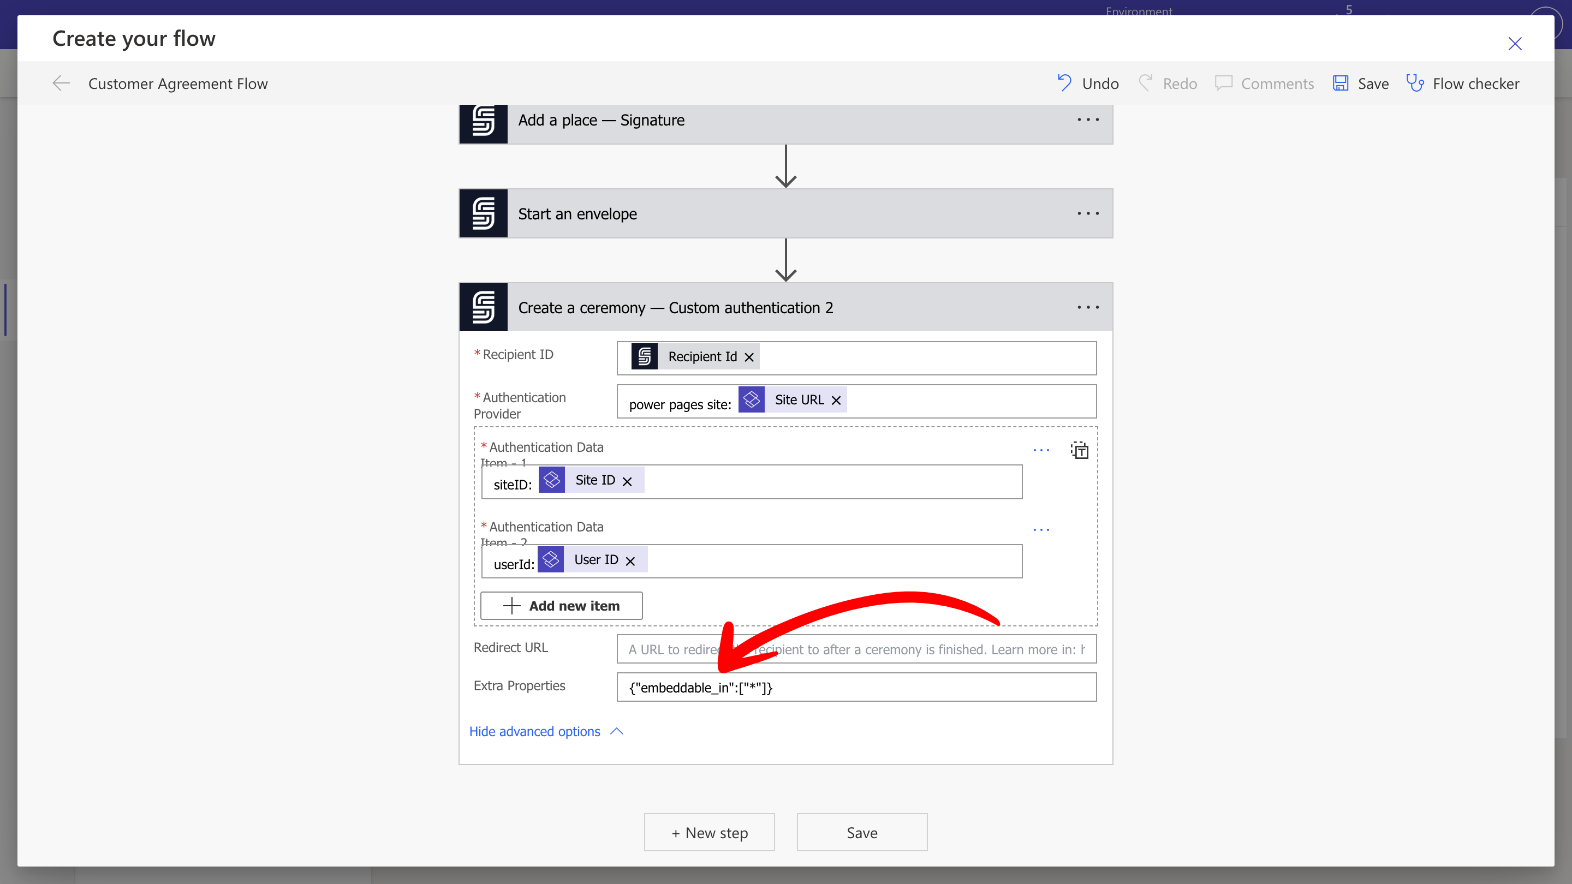Switch Authentication Data to input entire array
Viewport: 1572px width, 884px height.
coord(1080,450)
